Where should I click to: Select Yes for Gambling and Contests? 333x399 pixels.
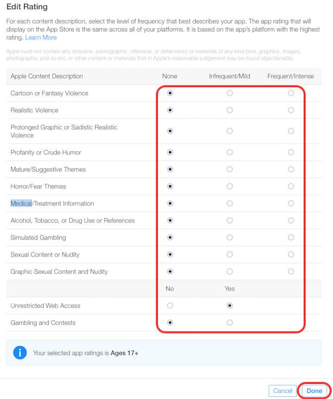(x=230, y=323)
